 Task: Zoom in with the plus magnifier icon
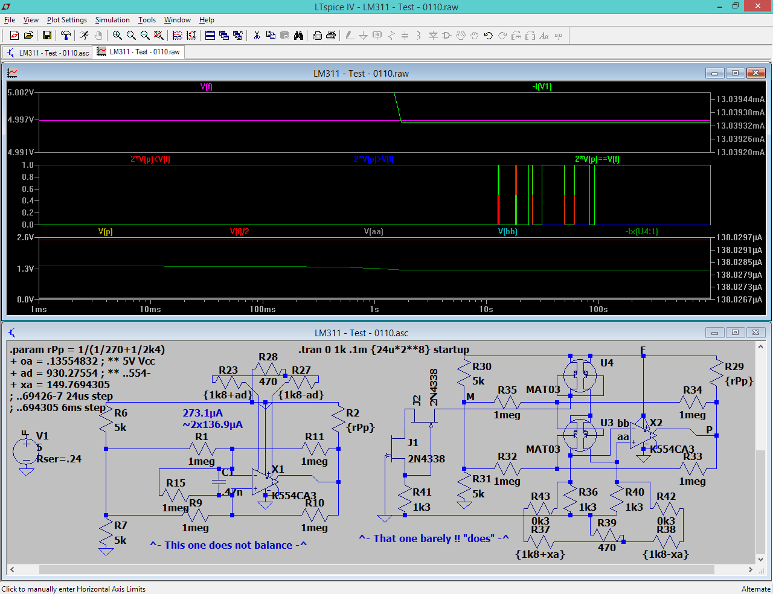(117, 36)
